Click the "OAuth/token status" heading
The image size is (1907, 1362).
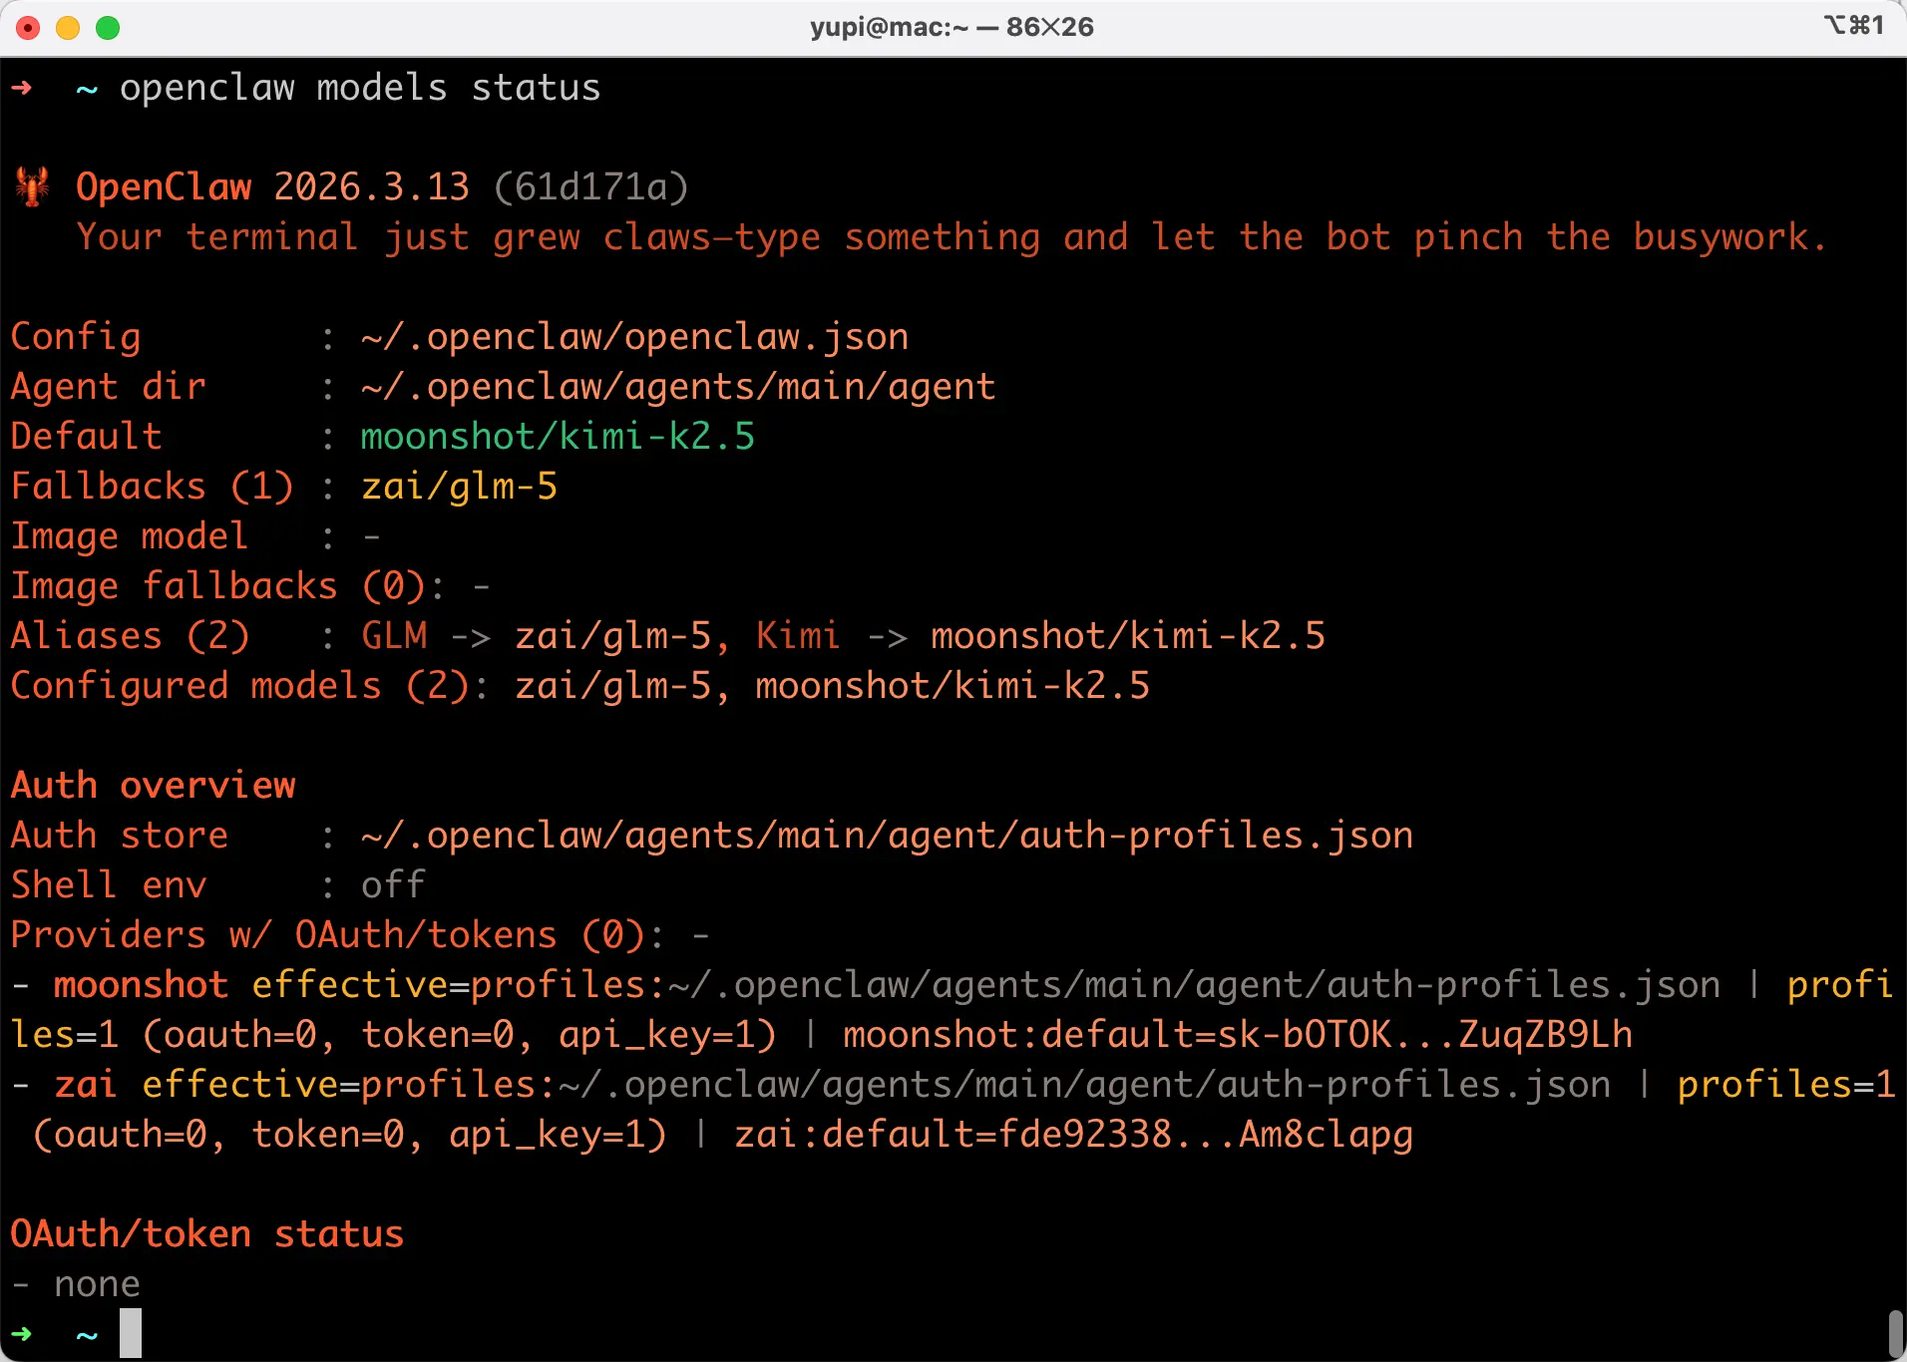tap(207, 1234)
